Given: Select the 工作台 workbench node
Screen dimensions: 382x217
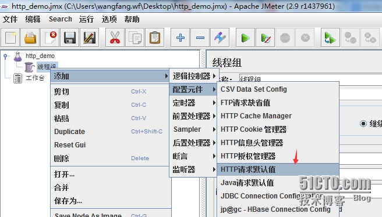Looking at the screenshot, I should (x=35, y=78).
